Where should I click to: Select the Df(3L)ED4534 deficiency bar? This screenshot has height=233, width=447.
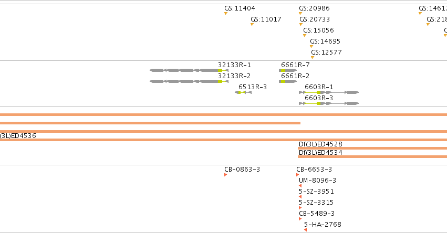tap(372, 157)
